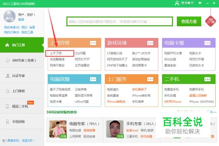Select 电脑开机太慢 entry
The height and width of the screenshot is (146, 219).
173,53
